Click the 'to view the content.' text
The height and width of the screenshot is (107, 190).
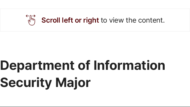tap(133, 20)
